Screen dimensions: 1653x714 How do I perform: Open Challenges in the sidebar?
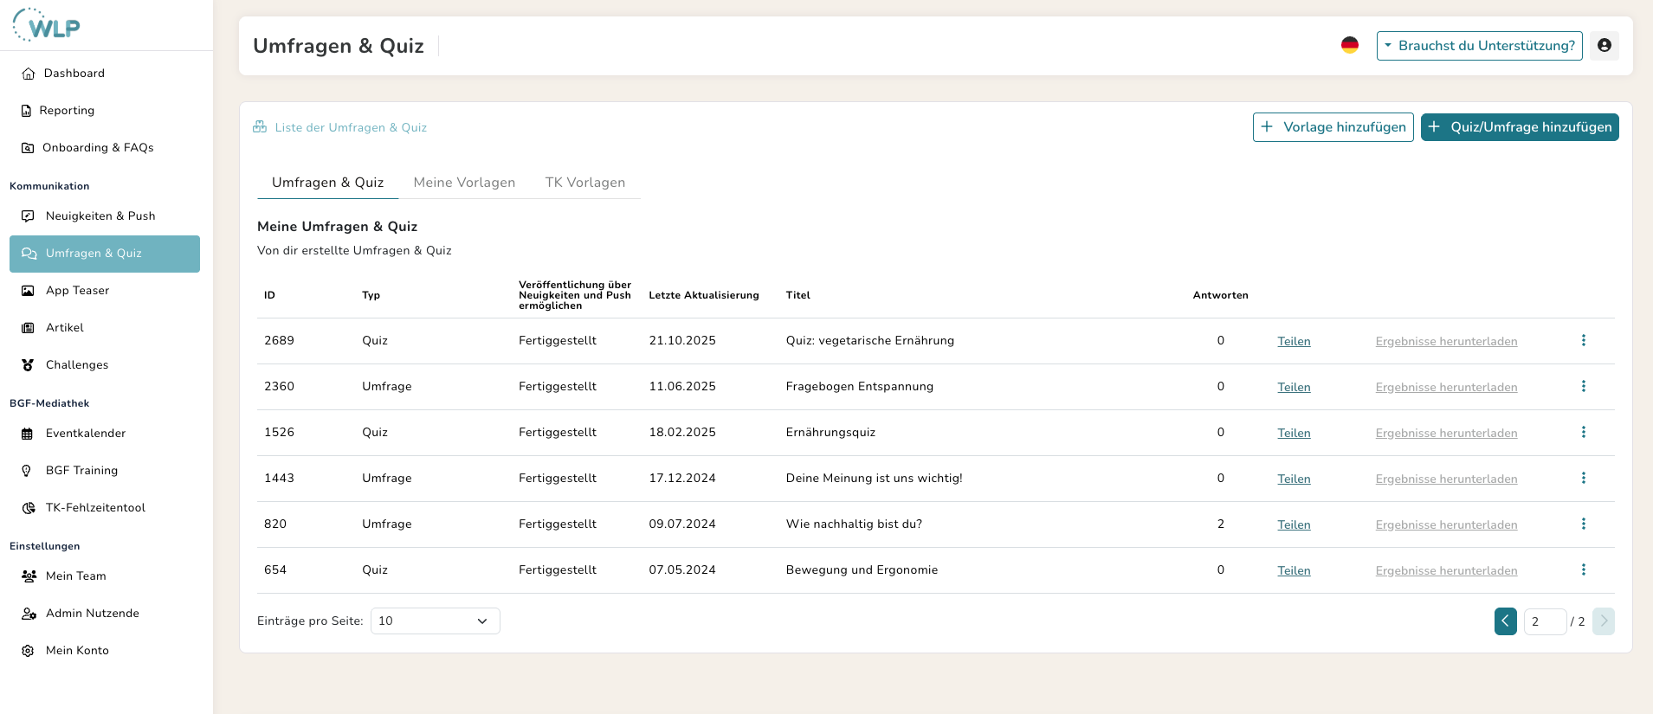76,365
